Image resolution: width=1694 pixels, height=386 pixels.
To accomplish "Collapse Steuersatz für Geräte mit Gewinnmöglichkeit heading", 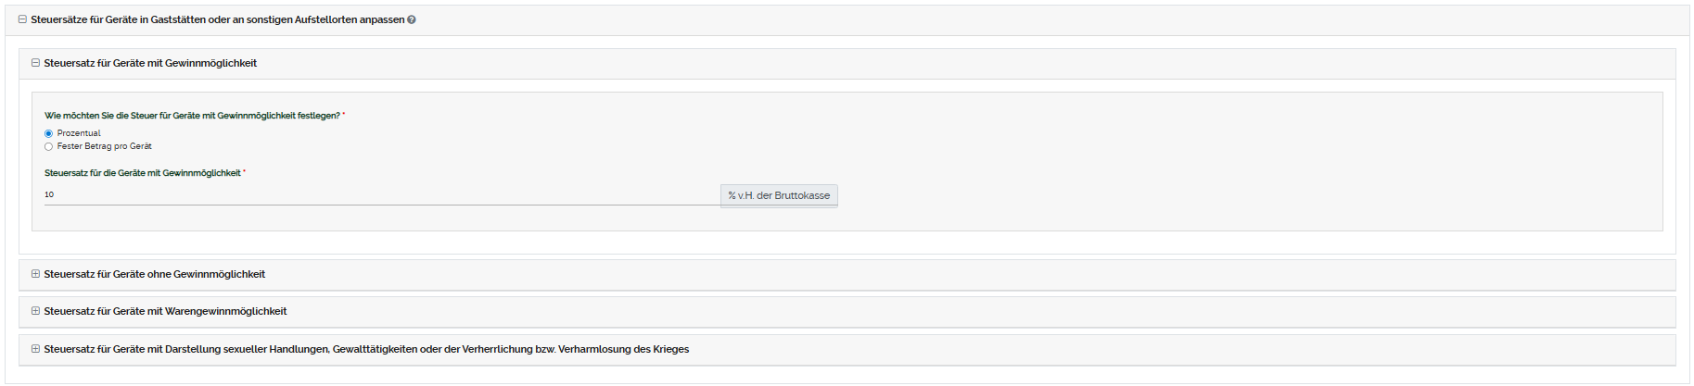I will coord(150,63).
